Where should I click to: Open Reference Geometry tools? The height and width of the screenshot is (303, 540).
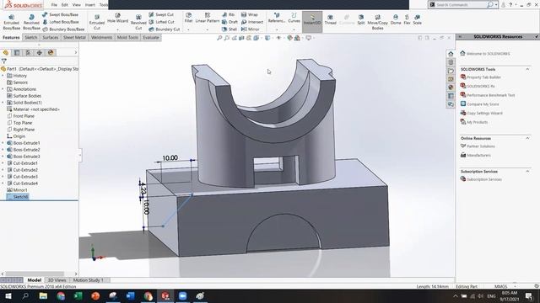tap(276, 18)
